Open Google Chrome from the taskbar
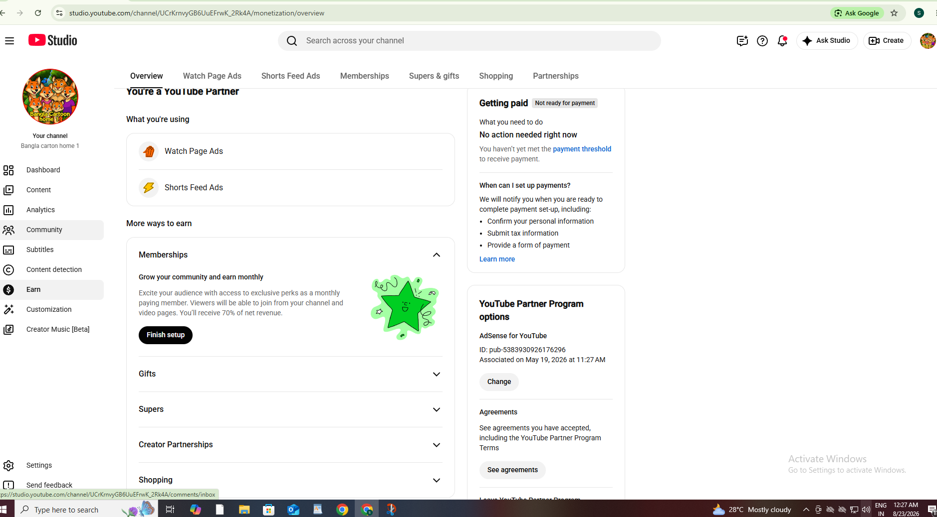The width and height of the screenshot is (937, 517). [x=342, y=510]
